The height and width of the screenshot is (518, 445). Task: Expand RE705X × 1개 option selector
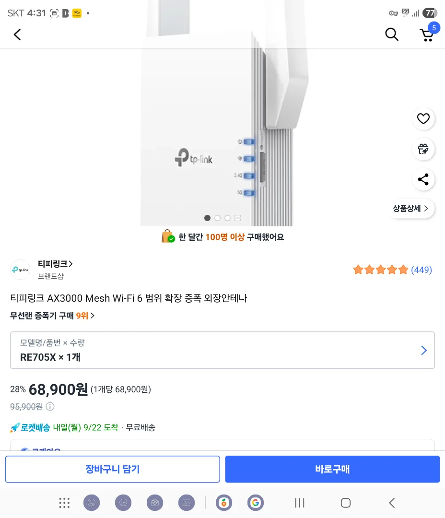click(x=222, y=350)
